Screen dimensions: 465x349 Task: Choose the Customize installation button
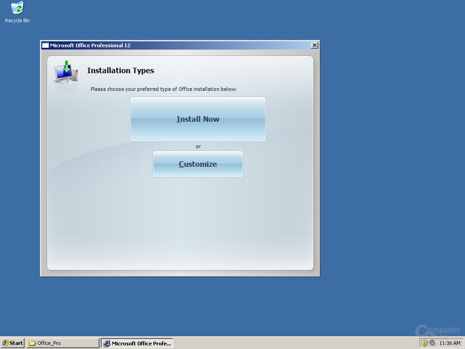[x=198, y=164]
